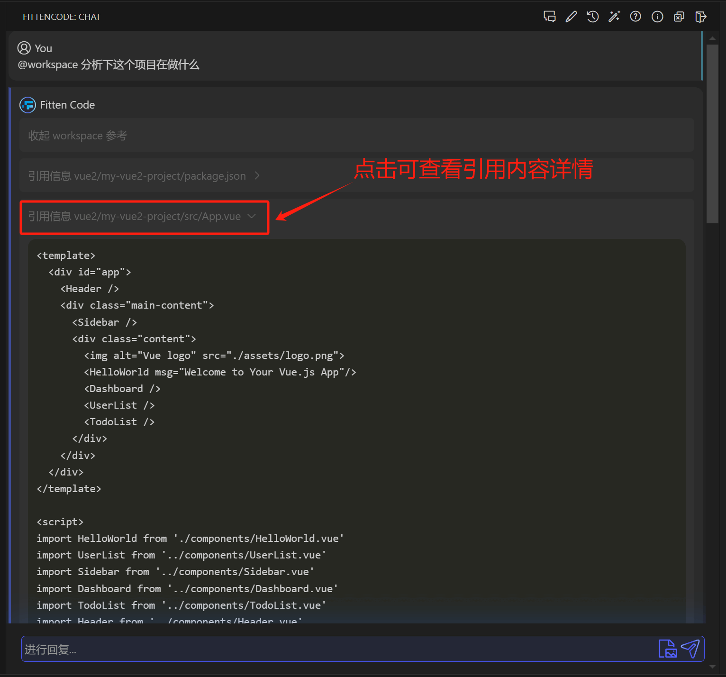
Task: Click the FITTENCODE: CHAT panel title
Action: 62,17
